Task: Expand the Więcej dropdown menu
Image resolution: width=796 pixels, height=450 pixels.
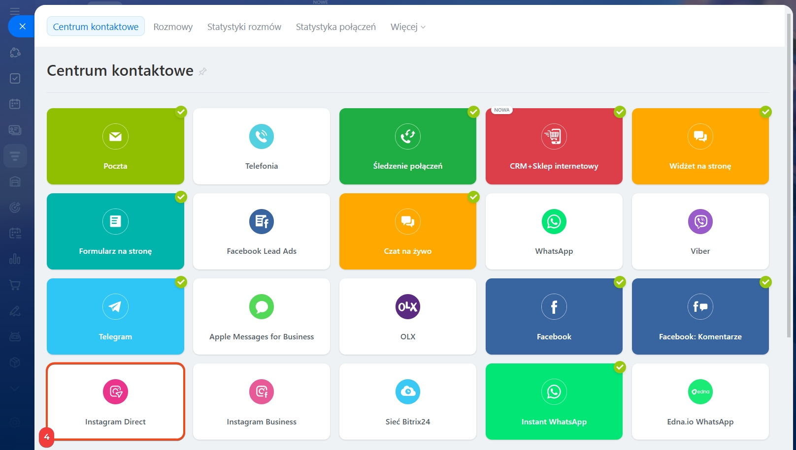Action: [x=408, y=27]
